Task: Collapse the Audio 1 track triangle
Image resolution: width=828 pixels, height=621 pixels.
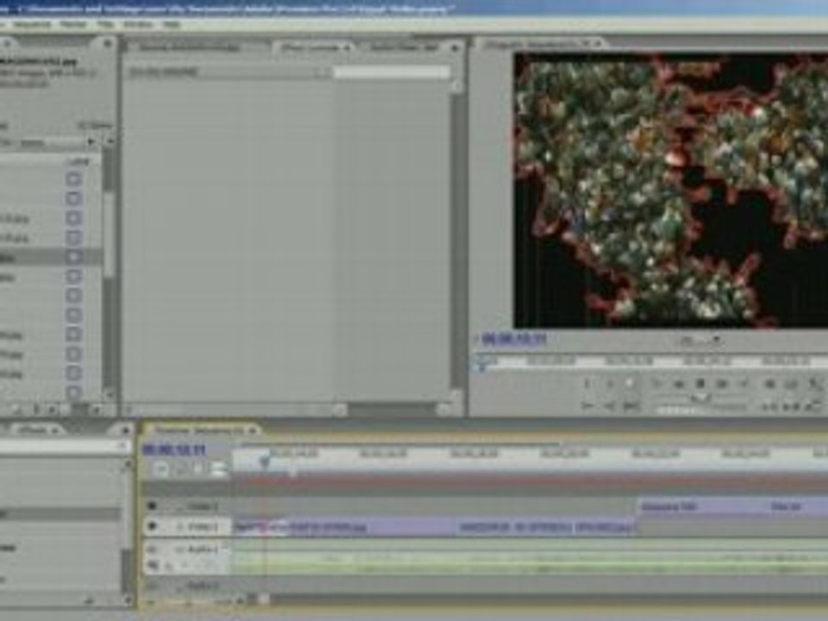Action: pyautogui.click(x=180, y=549)
